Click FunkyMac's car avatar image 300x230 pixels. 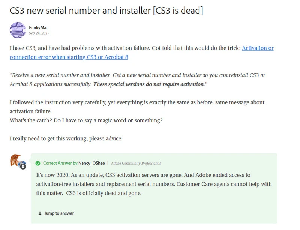point(18,30)
